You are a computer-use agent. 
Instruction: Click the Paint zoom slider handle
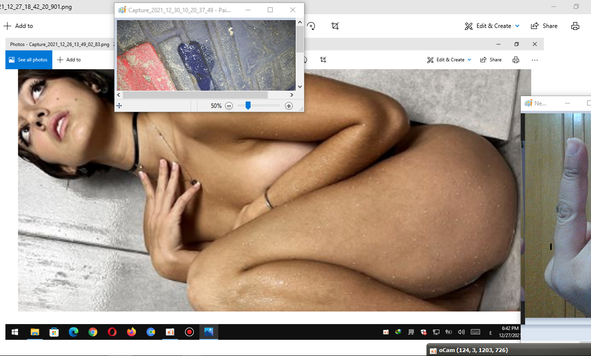pos(248,105)
